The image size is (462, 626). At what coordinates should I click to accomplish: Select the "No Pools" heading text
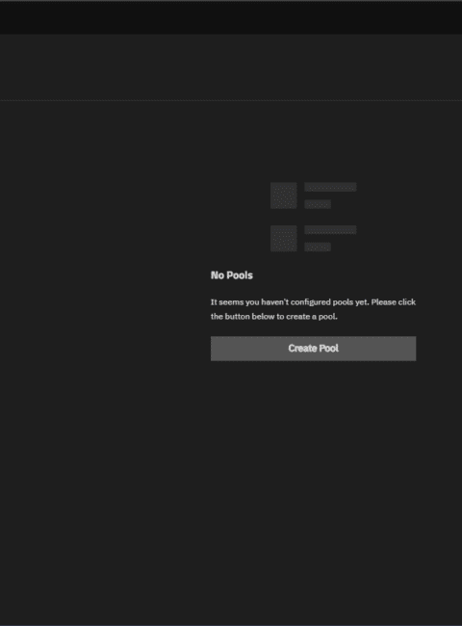232,275
